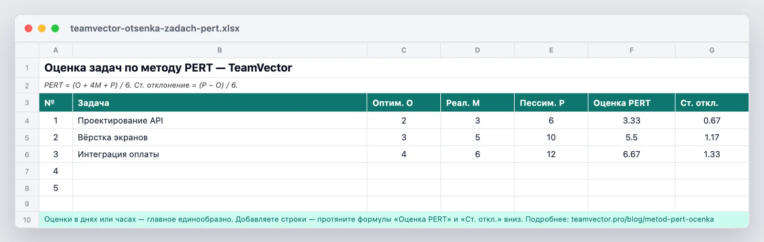Viewport: 764px width, 242px height.
Task: Click the PERT formula description cell
Action: point(394,85)
